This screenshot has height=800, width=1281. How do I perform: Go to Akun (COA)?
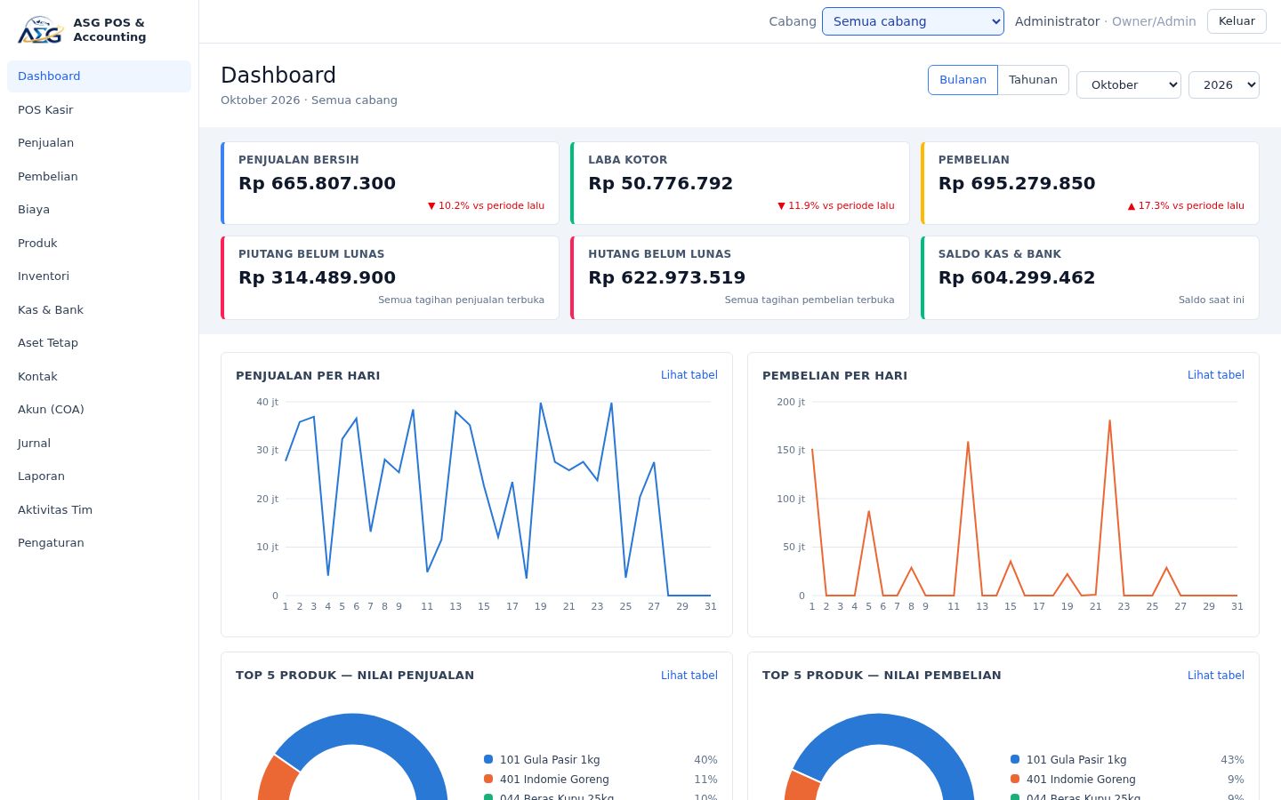click(99, 410)
